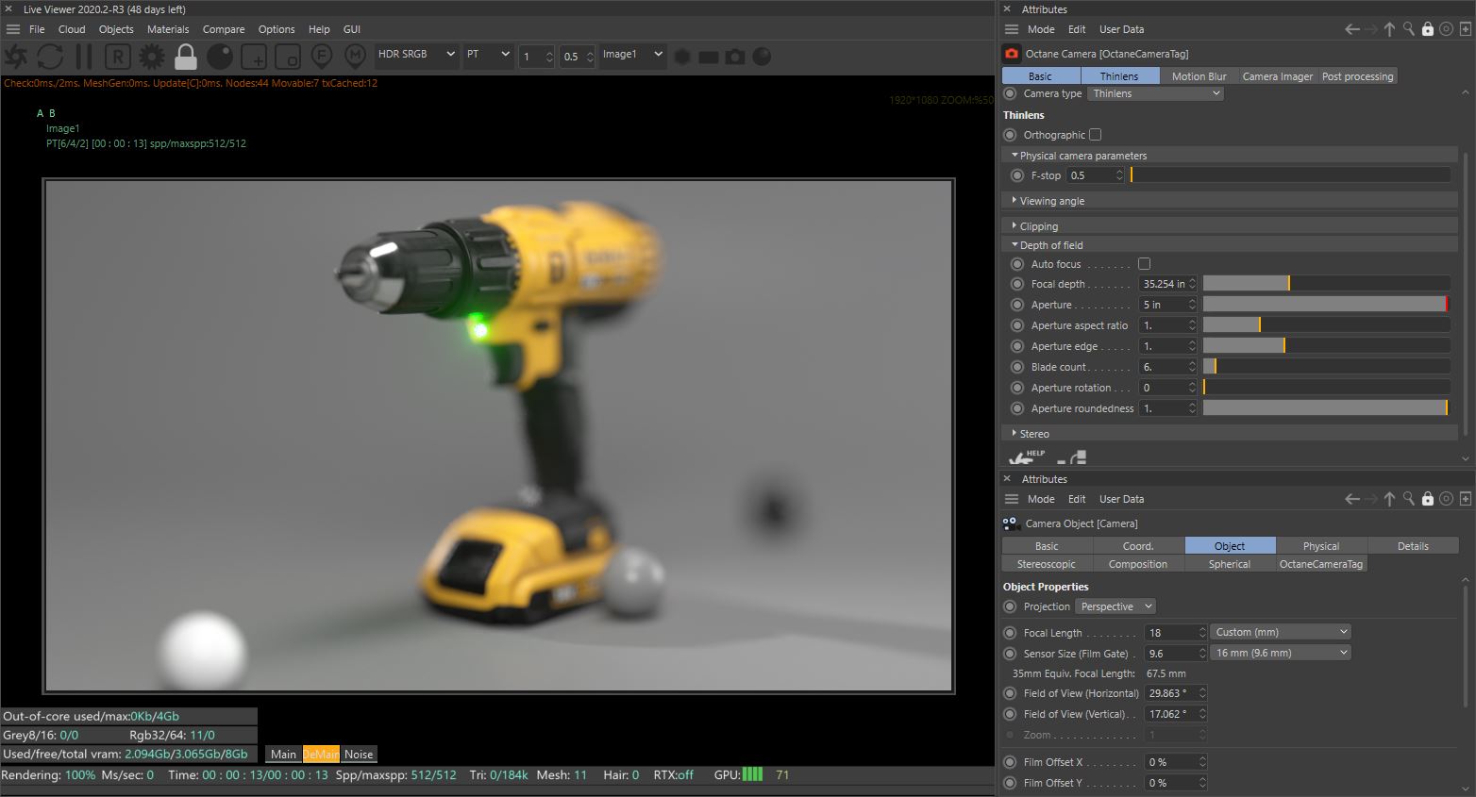Toggle the viewport lock padlock icon
The width and height of the screenshot is (1476, 797).
pos(186,57)
